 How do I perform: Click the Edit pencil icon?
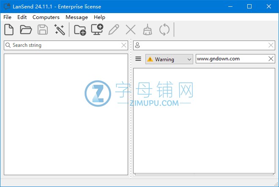click(x=114, y=30)
